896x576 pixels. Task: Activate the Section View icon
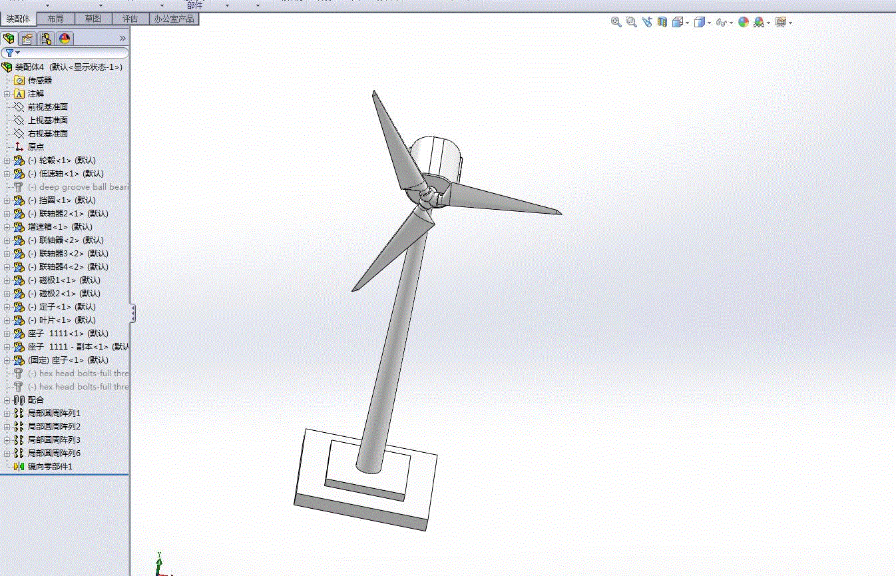tap(662, 22)
